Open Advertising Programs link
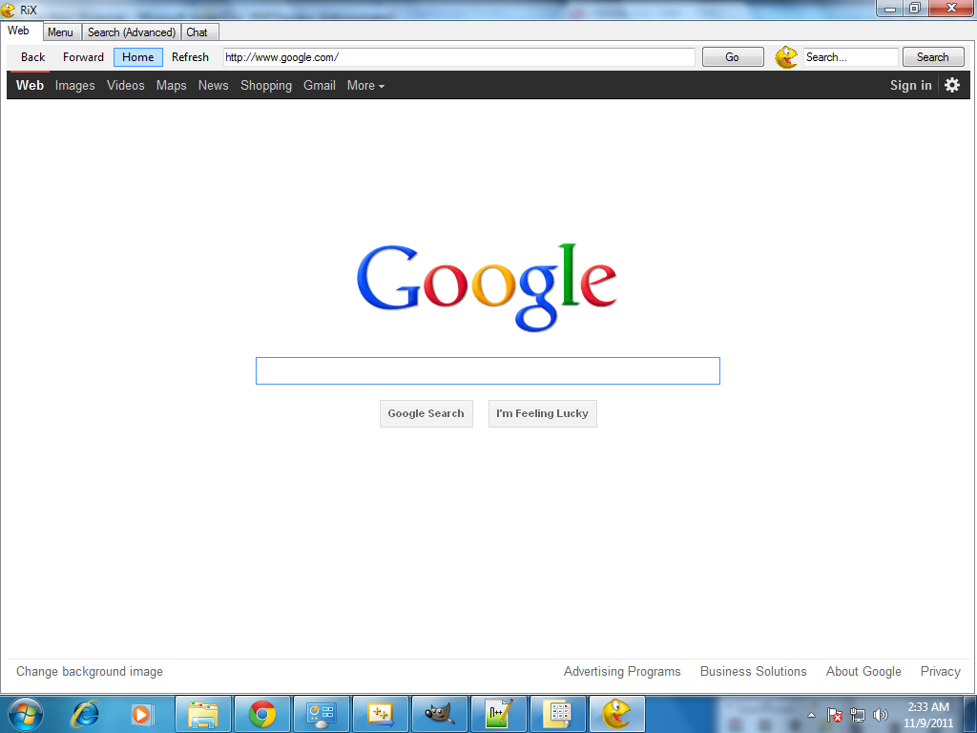This screenshot has height=733, width=977. click(622, 671)
